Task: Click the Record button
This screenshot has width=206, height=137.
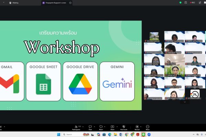Action: 137,128
